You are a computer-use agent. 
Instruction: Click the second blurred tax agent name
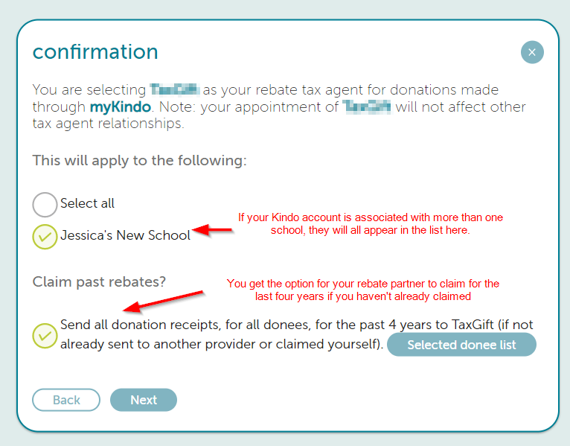pyautogui.click(x=367, y=107)
